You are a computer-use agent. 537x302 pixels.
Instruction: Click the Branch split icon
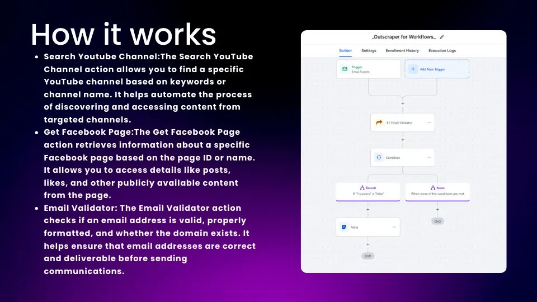(362, 188)
